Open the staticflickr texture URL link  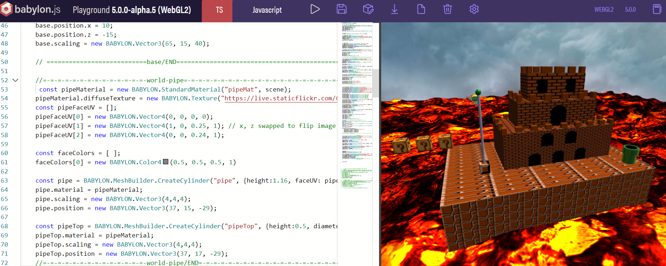coord(281,98)
